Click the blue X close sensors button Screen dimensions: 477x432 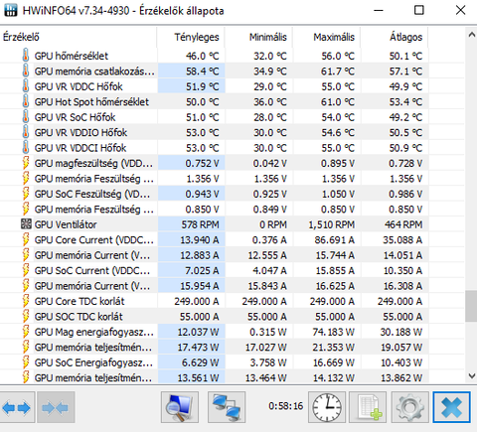coord(451,407)
